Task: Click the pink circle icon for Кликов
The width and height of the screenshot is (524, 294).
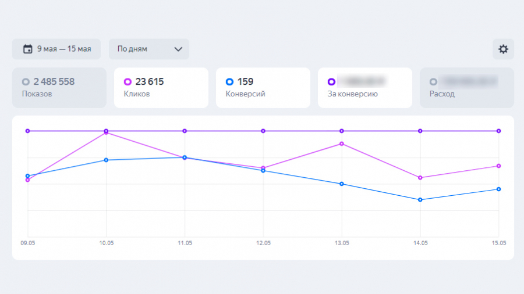Action: [128, 82]
